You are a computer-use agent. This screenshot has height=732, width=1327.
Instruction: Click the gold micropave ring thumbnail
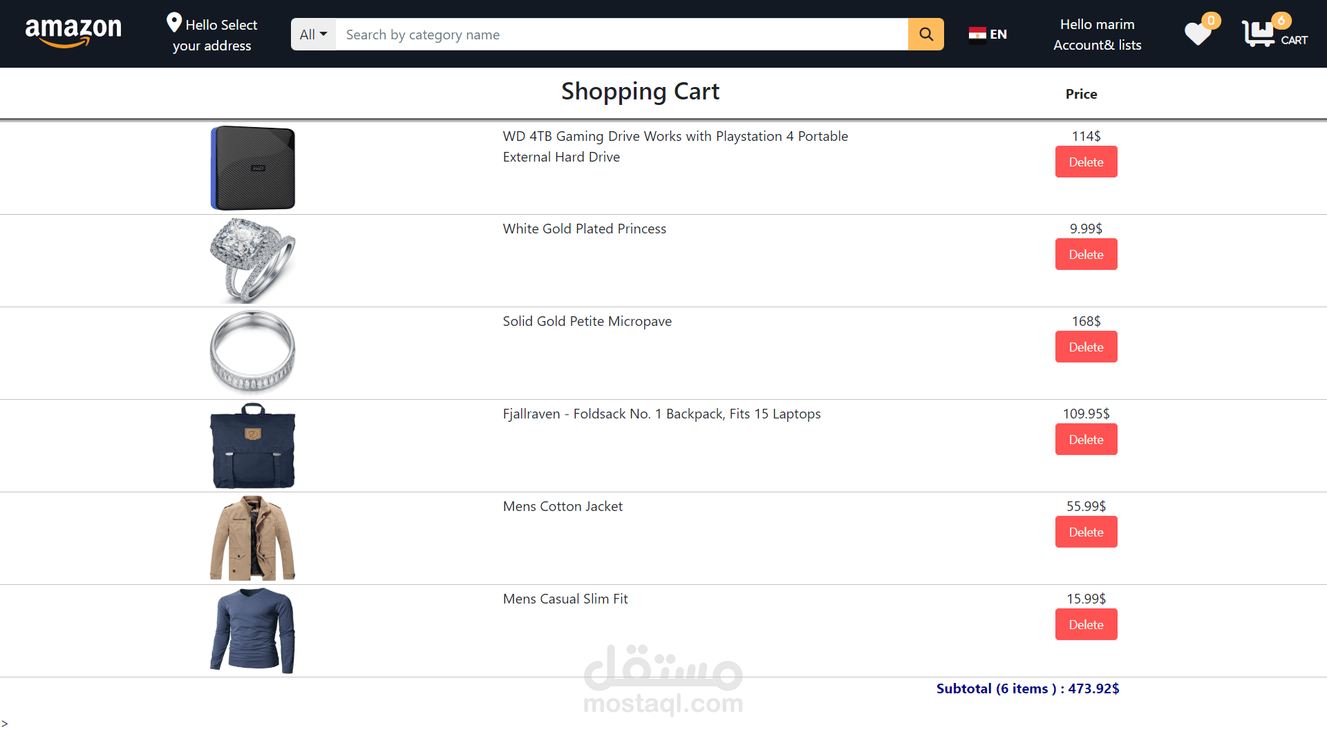tap(253, 353)
